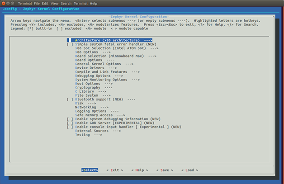Open the Edit menu

[x=45, y=4]
